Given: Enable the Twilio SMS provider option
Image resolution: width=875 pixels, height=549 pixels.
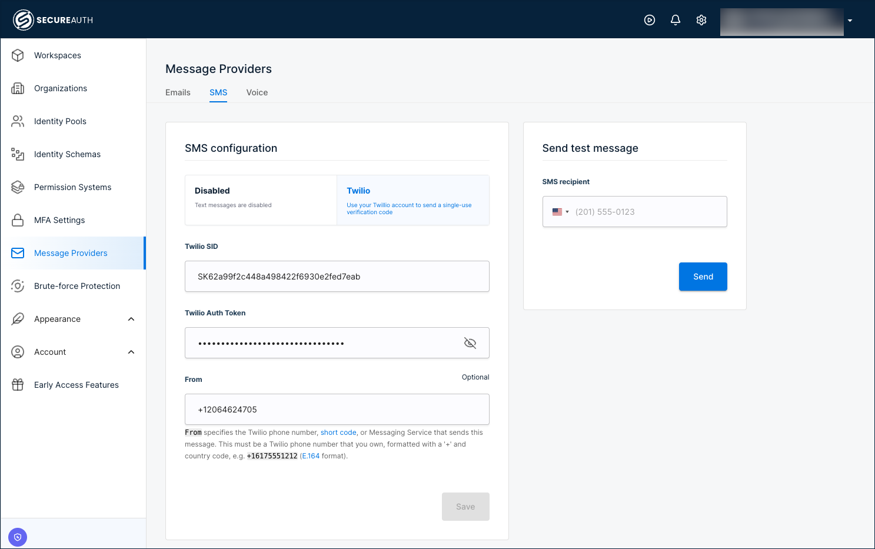Looking at the screenshot, I should [412, 200].
